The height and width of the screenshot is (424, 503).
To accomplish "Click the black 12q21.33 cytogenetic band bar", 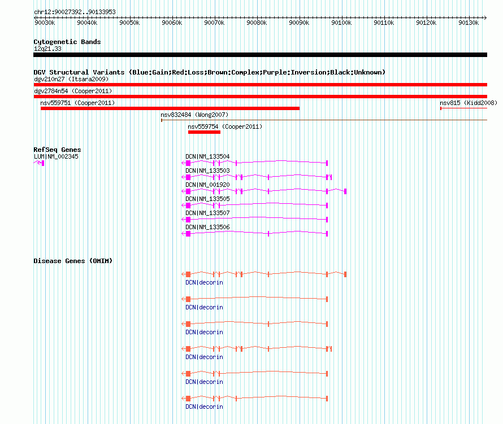I will (x=260, y=55).
